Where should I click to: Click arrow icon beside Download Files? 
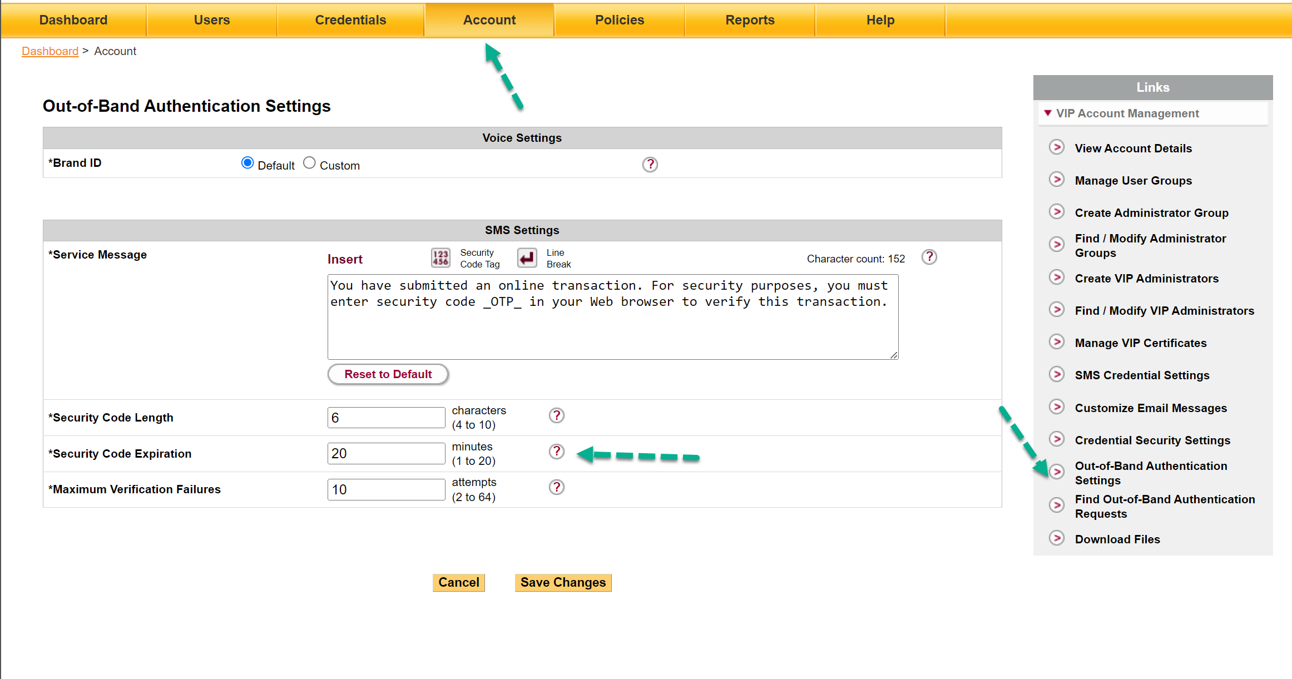[x=1056, y=538]
